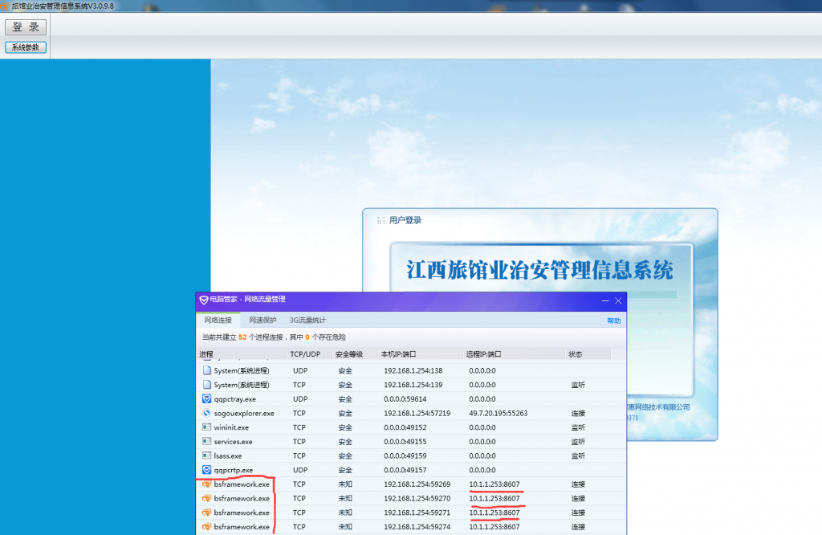Sort by the 安全等级 column header
This screenshot has width=822, height=535.
349,354
